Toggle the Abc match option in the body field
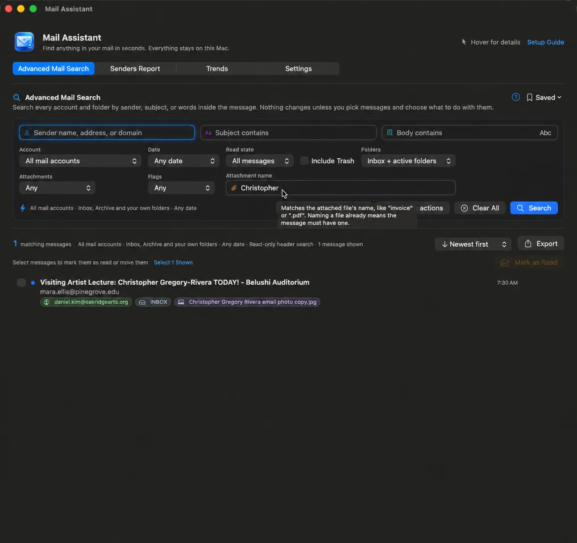This screenshot has height=543, width=577. 545,133
